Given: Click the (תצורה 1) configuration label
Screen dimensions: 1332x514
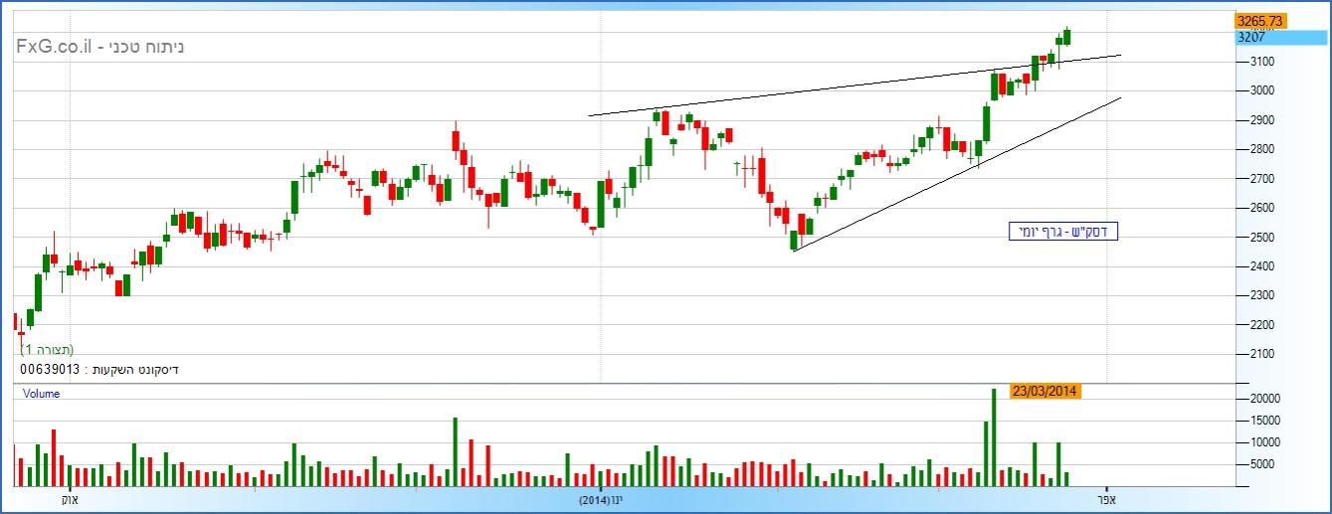Looking at the screenshot, I should pos(47,349).
